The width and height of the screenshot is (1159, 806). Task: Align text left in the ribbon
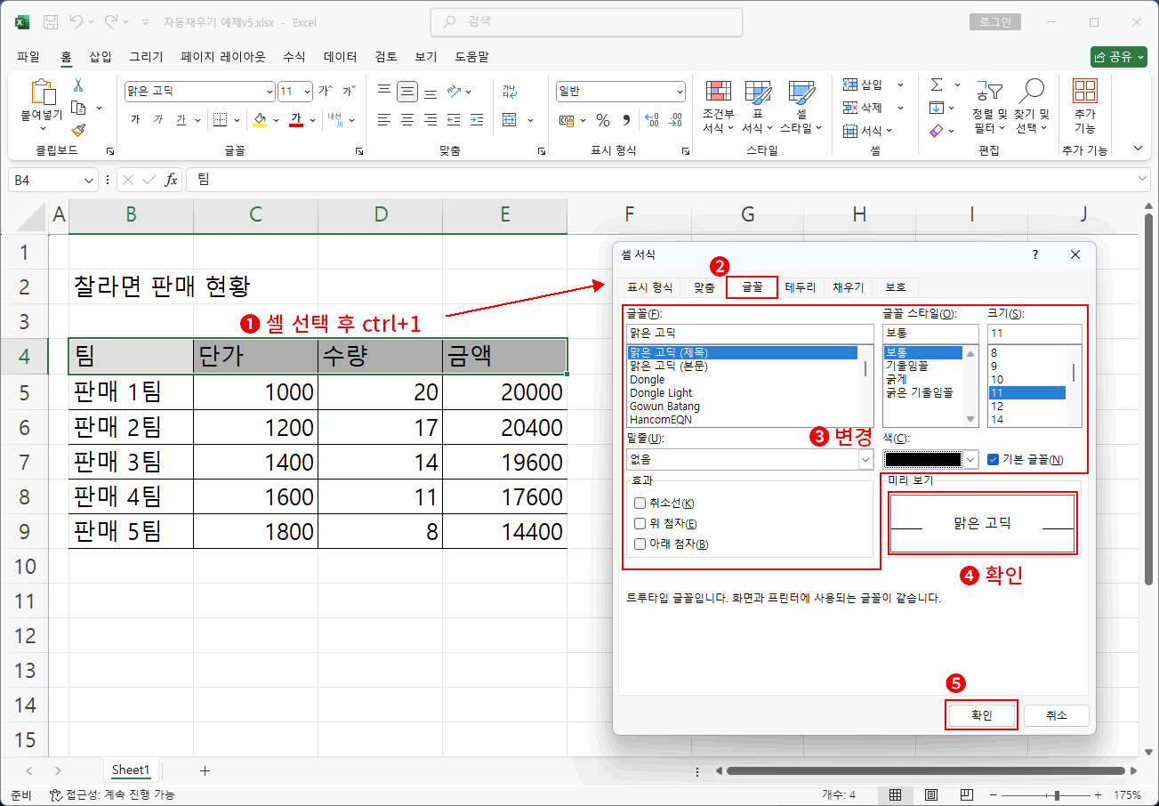[384, 119]
